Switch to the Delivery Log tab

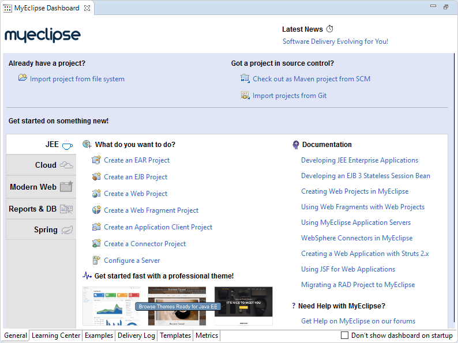(136, 336)
